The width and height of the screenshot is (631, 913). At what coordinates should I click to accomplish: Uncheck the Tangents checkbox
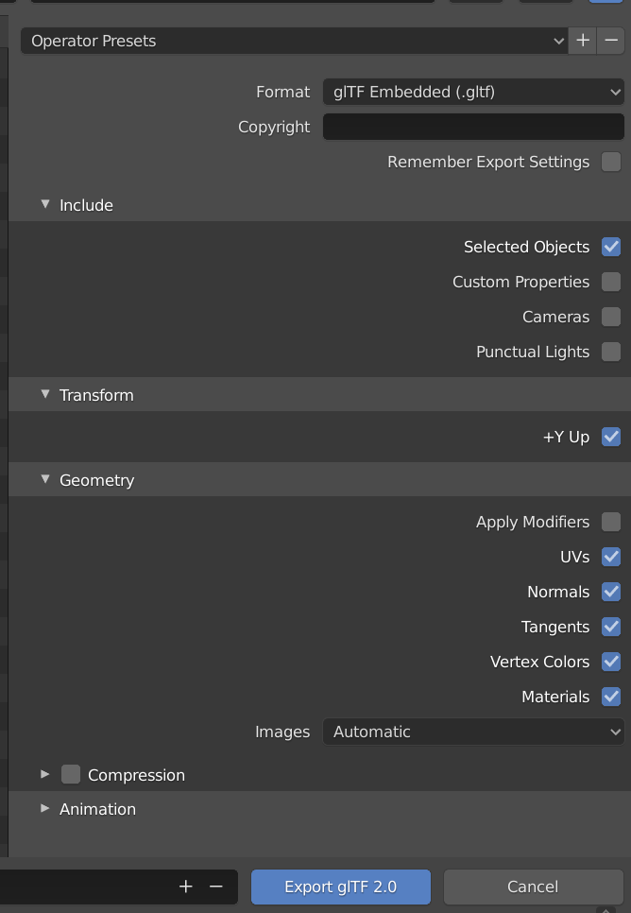point(610,627)
